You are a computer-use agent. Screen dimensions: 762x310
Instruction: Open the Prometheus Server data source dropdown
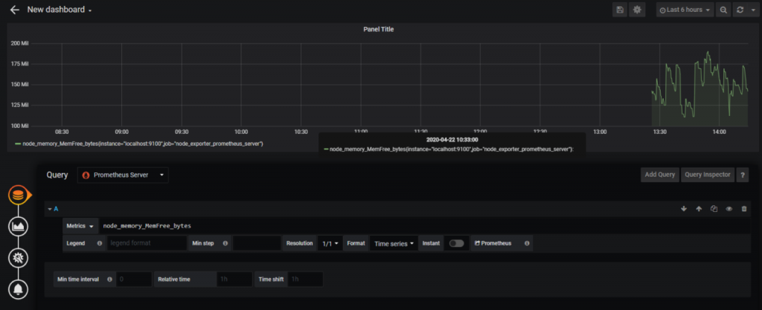(123, 175)
